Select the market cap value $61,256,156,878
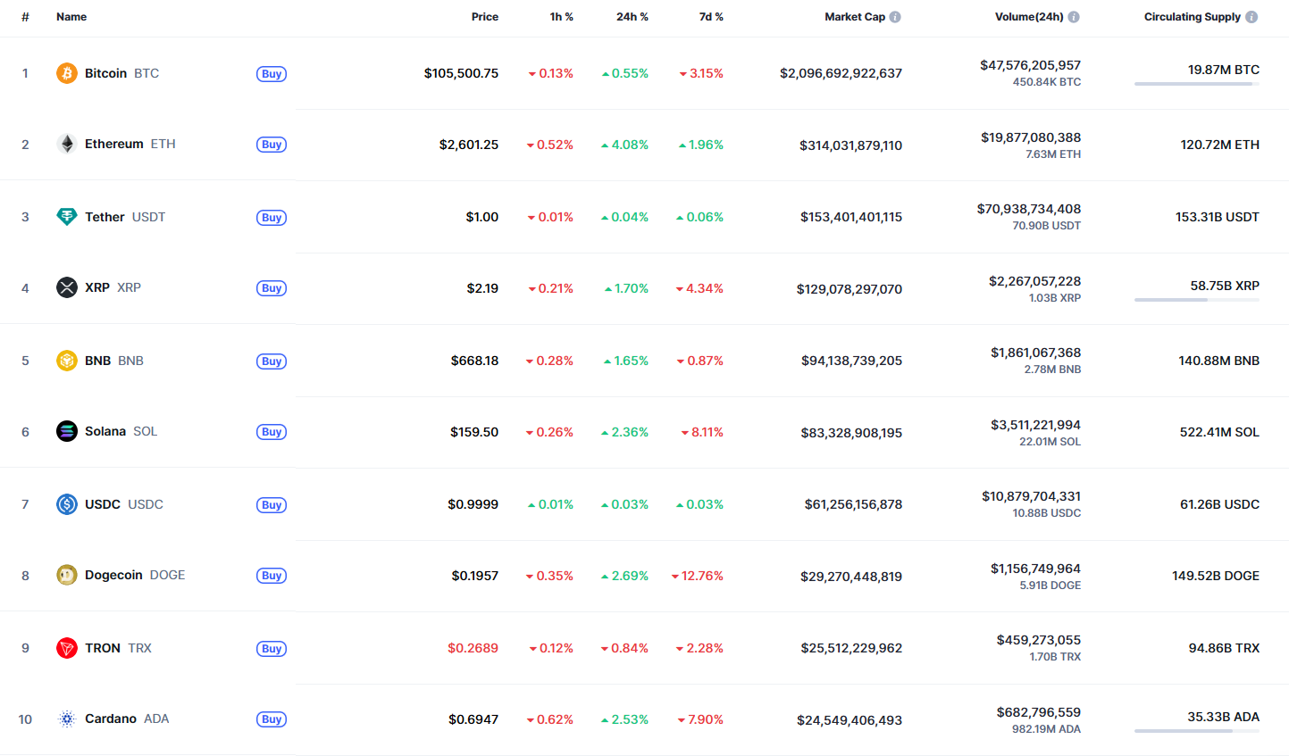The width and height of the screenshot is (1289, 756). click(x=853, y=504)
